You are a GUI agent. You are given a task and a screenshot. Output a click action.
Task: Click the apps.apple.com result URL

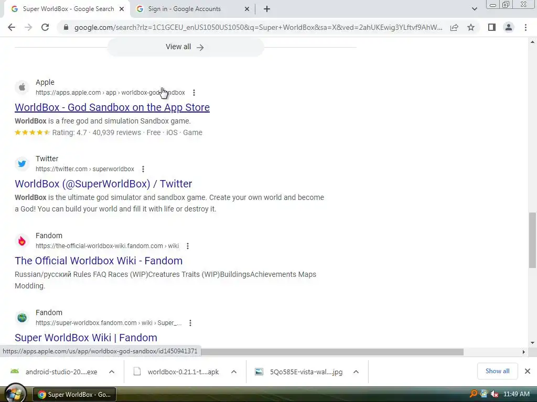(110, 93)
